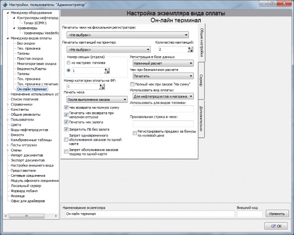Click the stepper icon for Номер секции value
This screenshot has height=235, width=294.
[x=107, y=71]
